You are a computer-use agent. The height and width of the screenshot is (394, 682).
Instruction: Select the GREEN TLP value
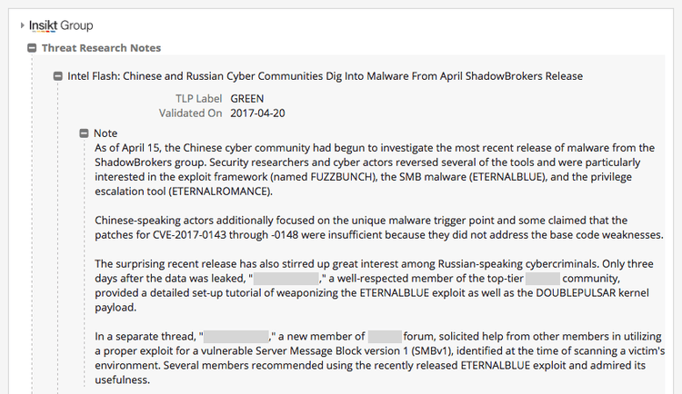[x=249, y=98]
